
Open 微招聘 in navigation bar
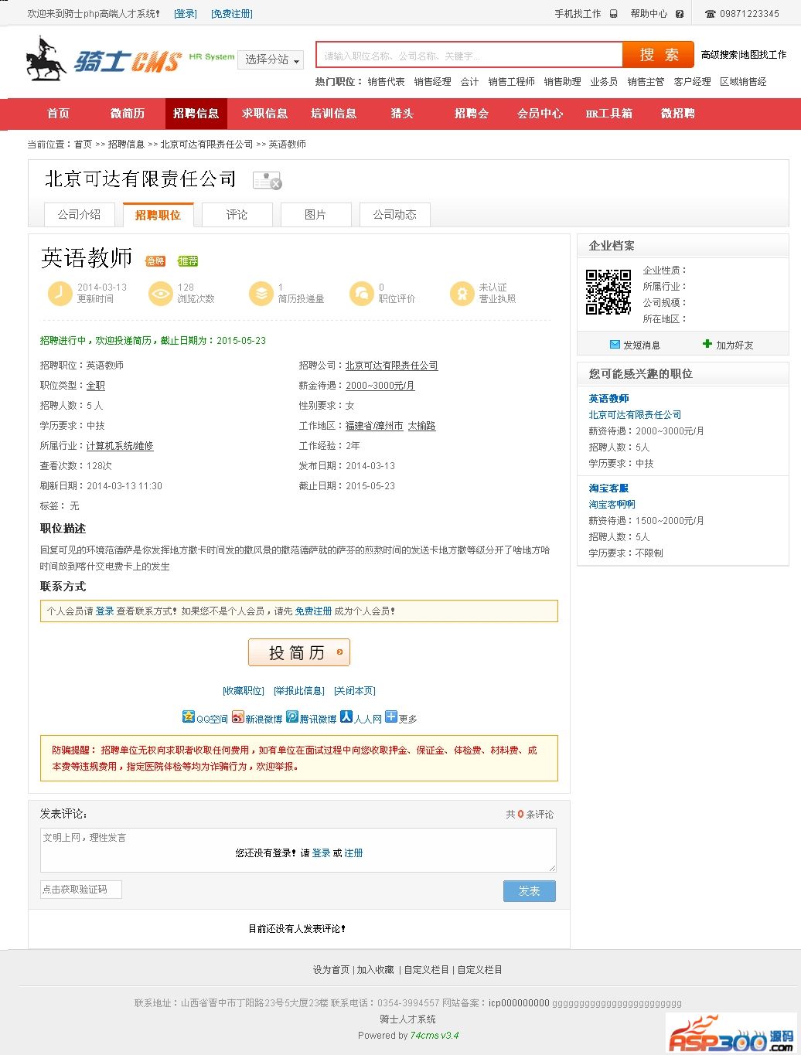coord(678,114)
